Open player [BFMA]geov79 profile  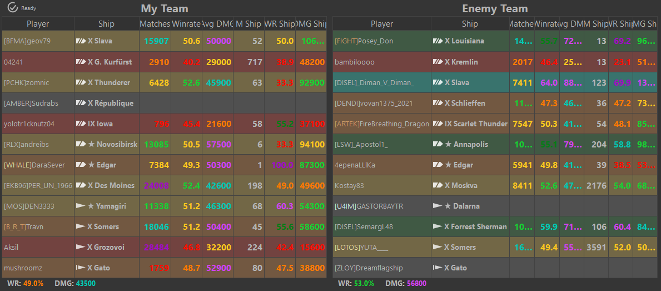pos(27,41)
